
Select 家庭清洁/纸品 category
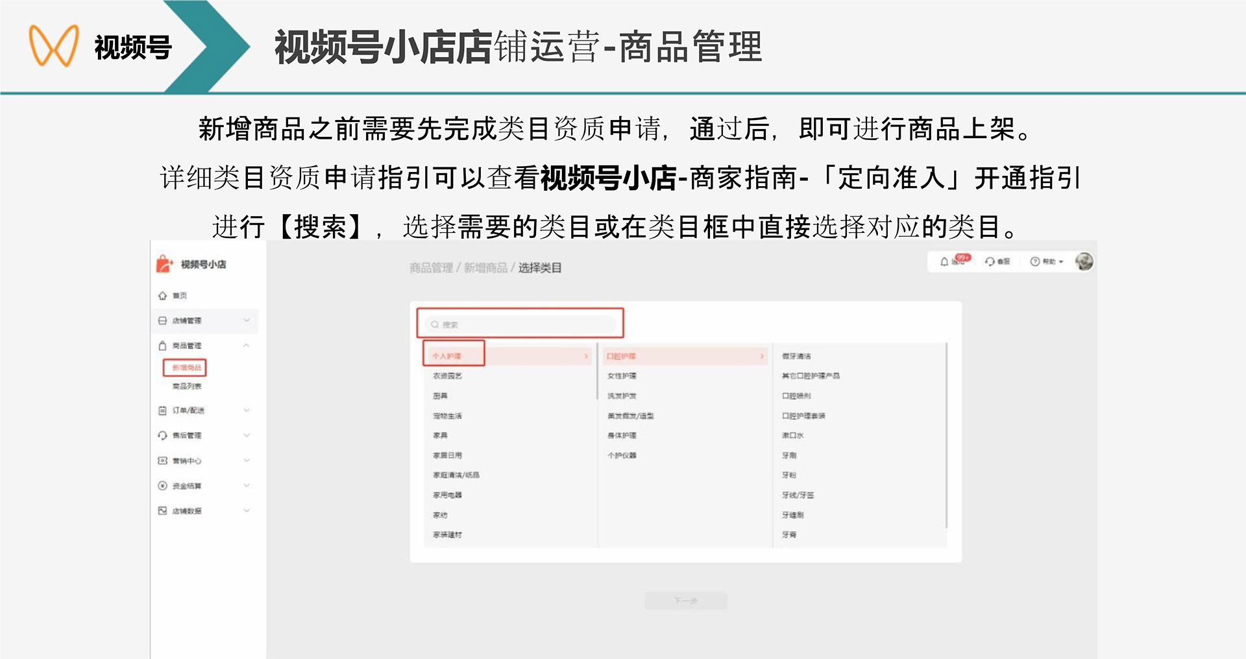[x=456, y=475]
